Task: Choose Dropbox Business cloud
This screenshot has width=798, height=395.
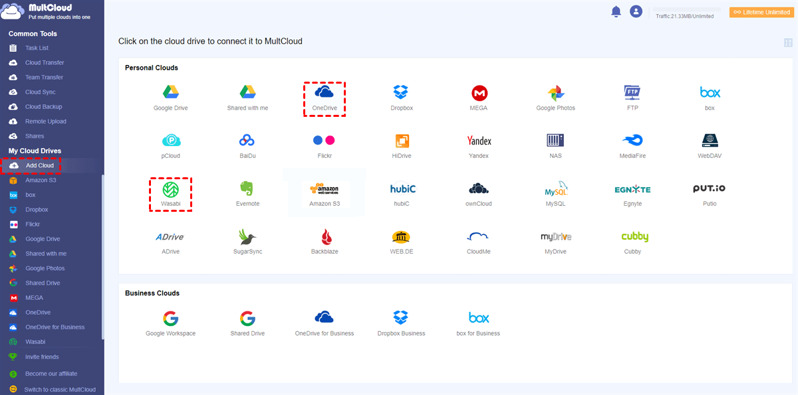Action: [401, 323]
